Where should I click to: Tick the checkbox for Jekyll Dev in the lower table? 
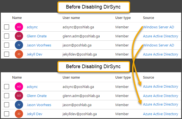[x=7, y=114]
